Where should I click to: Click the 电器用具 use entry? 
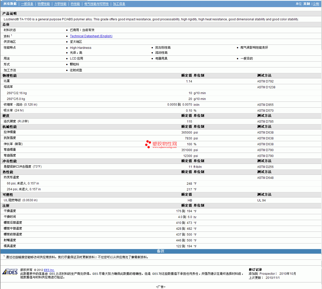click(161, 59)
